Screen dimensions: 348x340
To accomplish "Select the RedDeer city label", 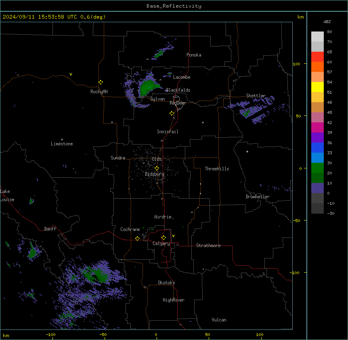I will (x=178, y=103).
